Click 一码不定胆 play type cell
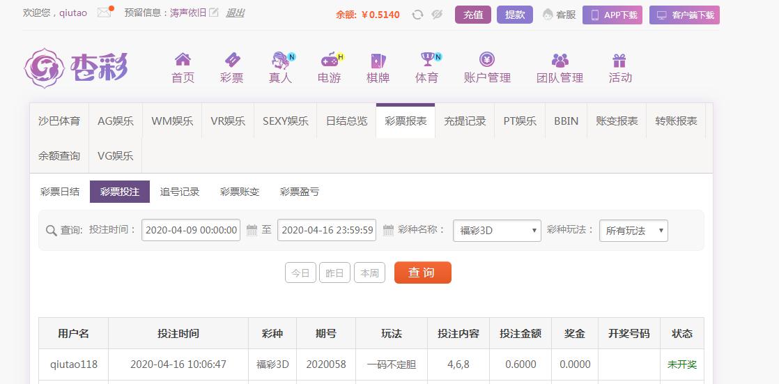Image resolution: width=779 pixels, height=384 pixels. 392,364
